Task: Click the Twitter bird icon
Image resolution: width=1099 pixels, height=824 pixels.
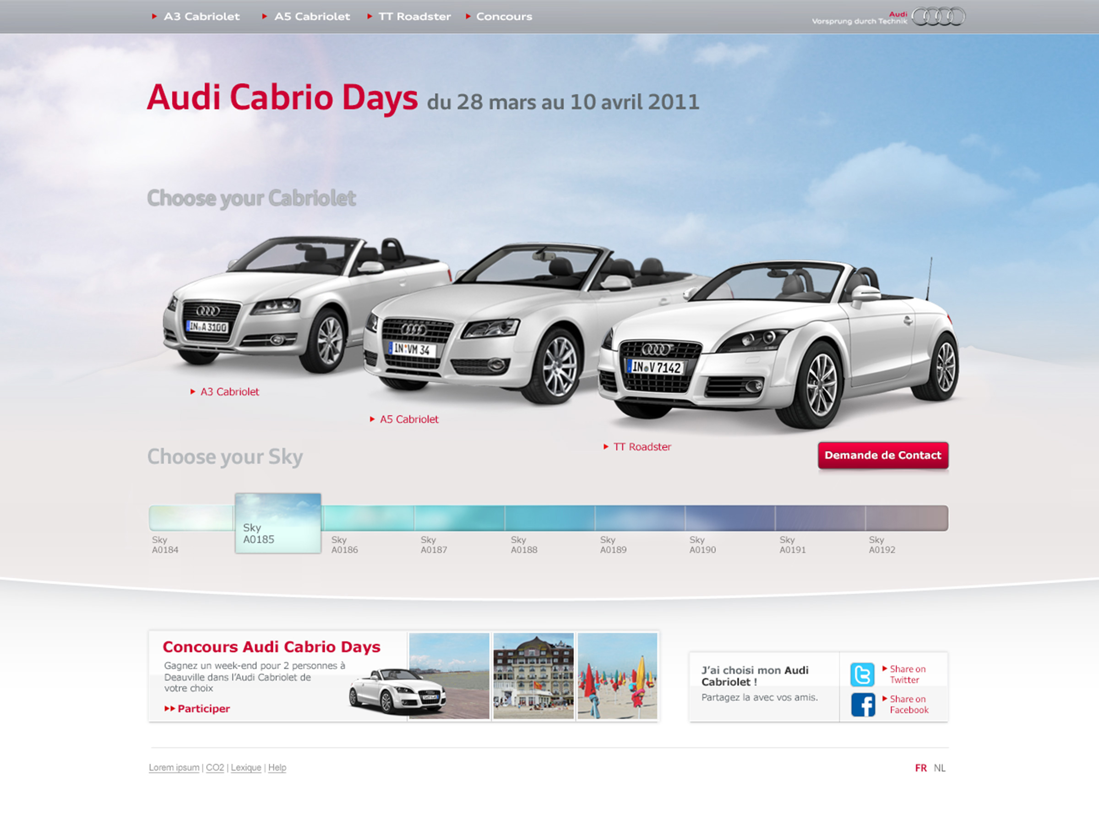Action: [863, 674]
